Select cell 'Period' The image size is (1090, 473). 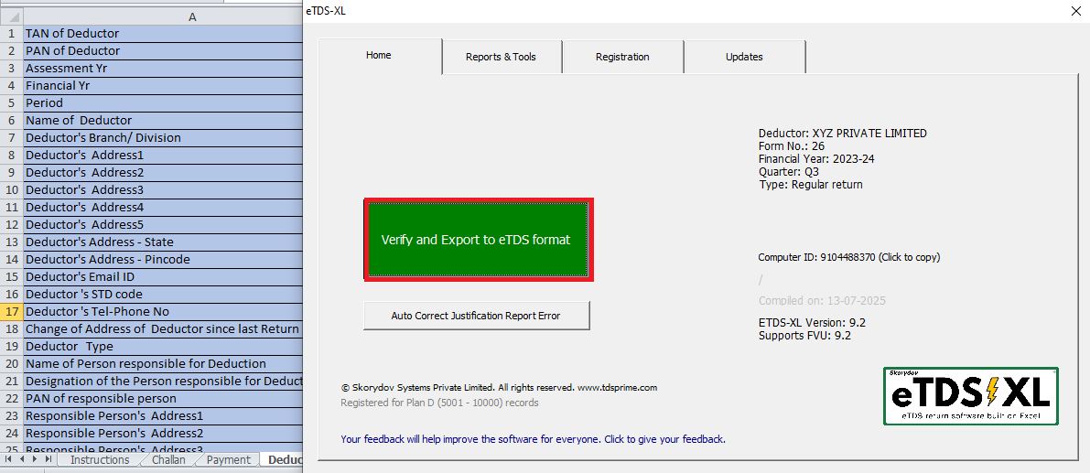click(x=163, y=102)
